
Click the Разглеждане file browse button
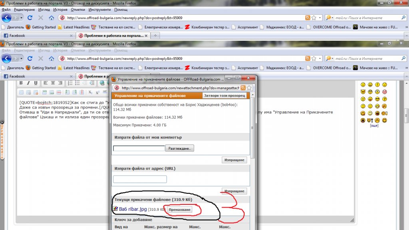coord(179,149)
